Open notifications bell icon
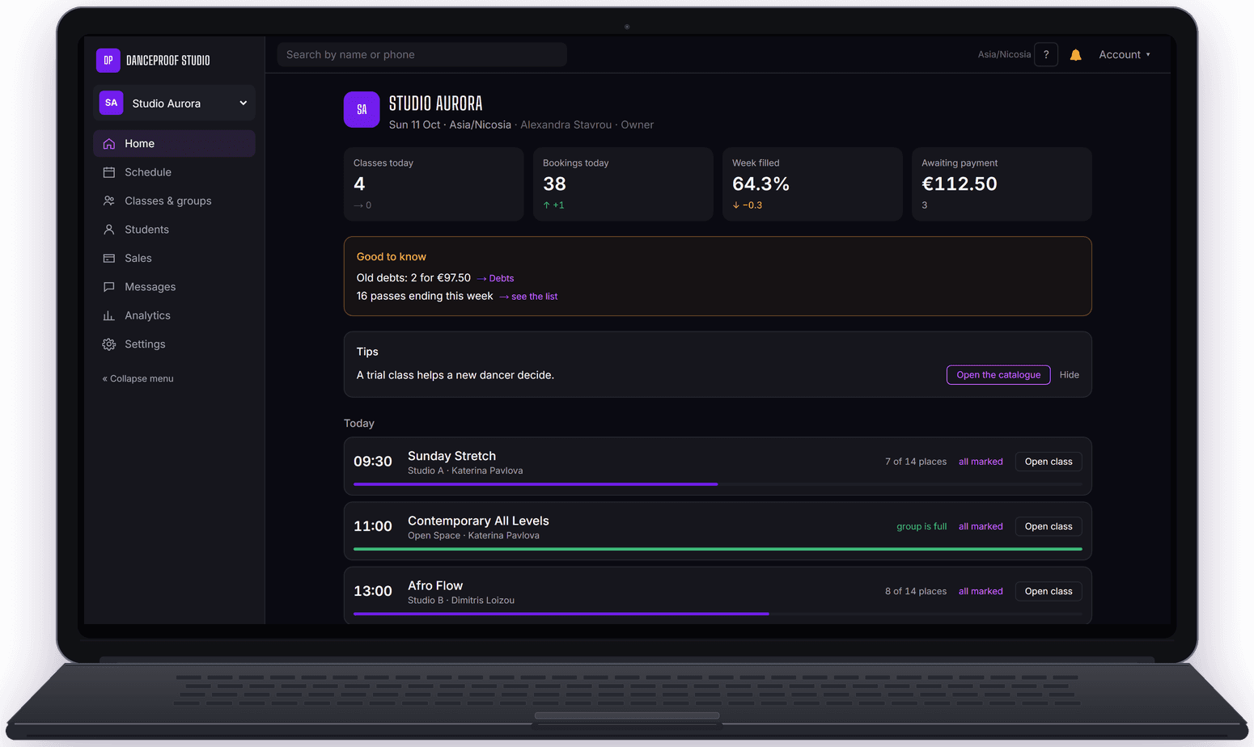The height and width of the screenshot is (747, 1254). click(1076, 55)
